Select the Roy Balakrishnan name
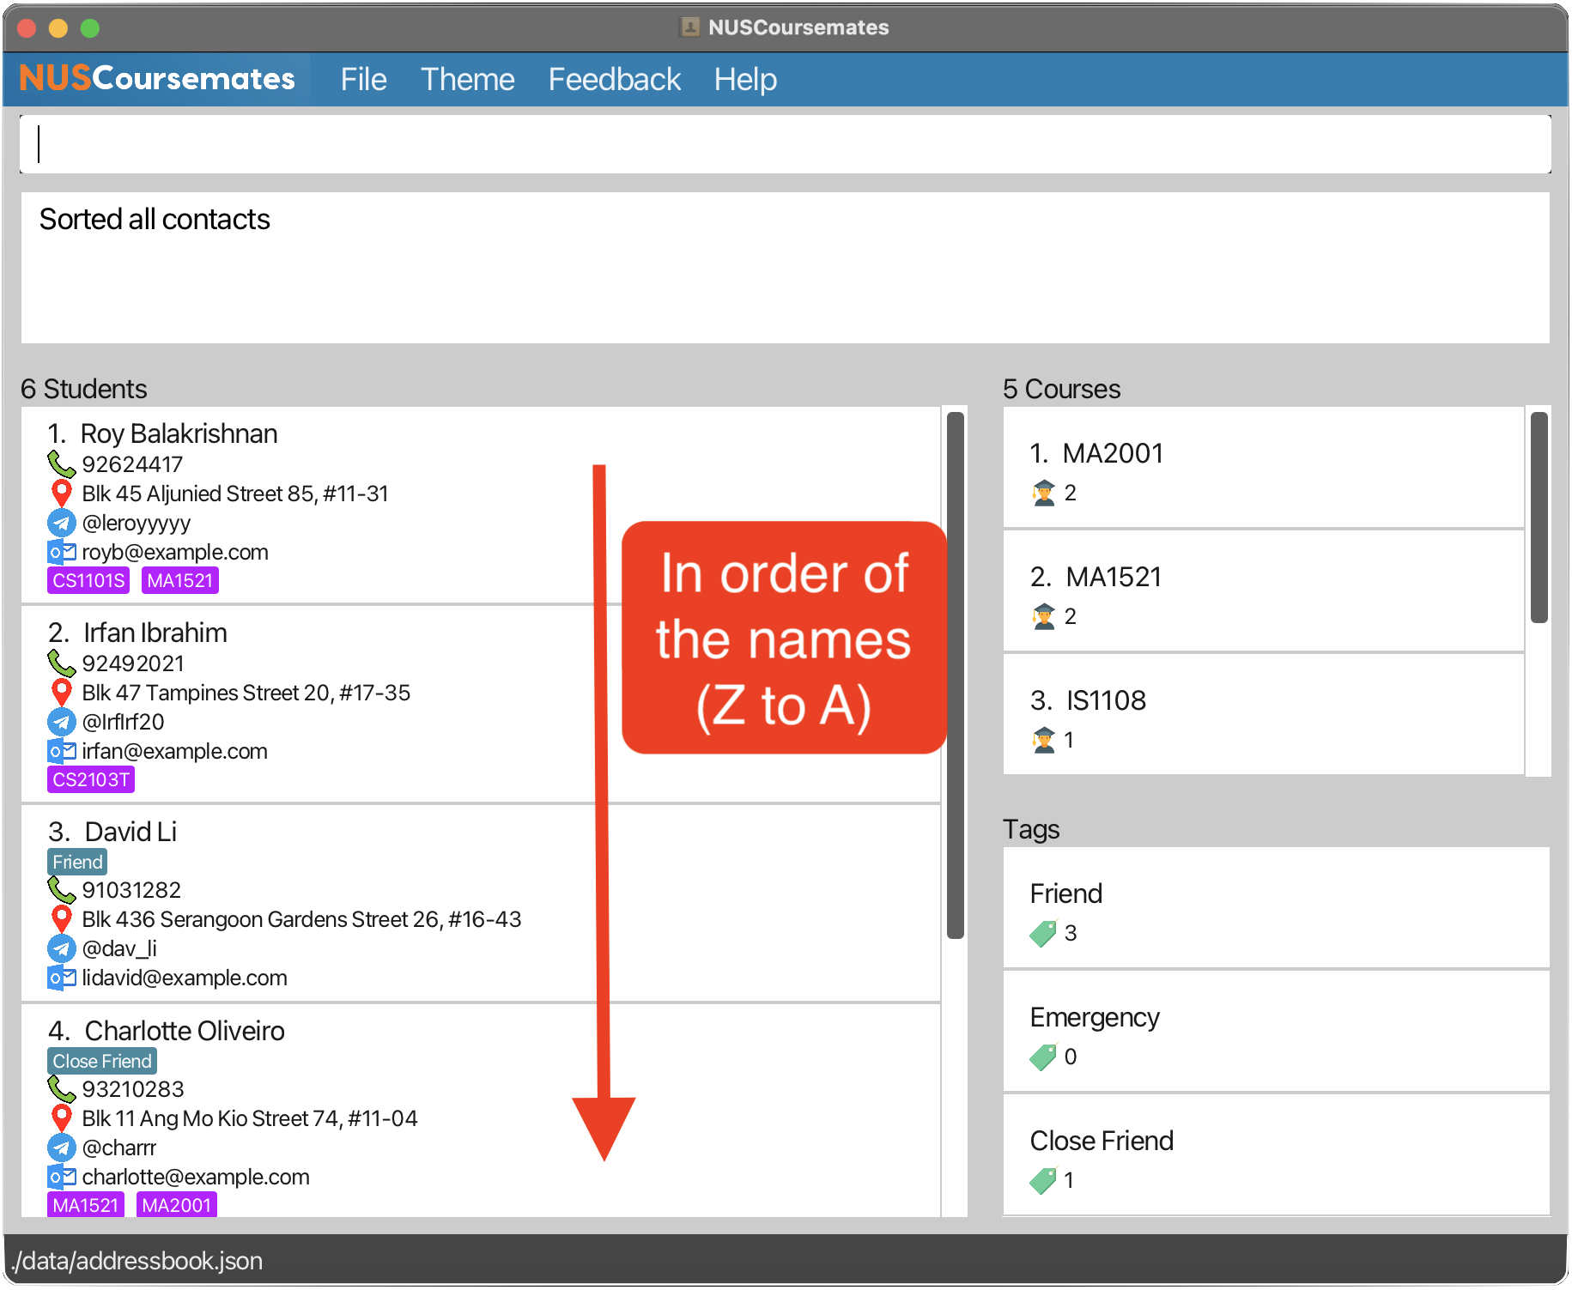1572x1290 pixels. point(179,433)
